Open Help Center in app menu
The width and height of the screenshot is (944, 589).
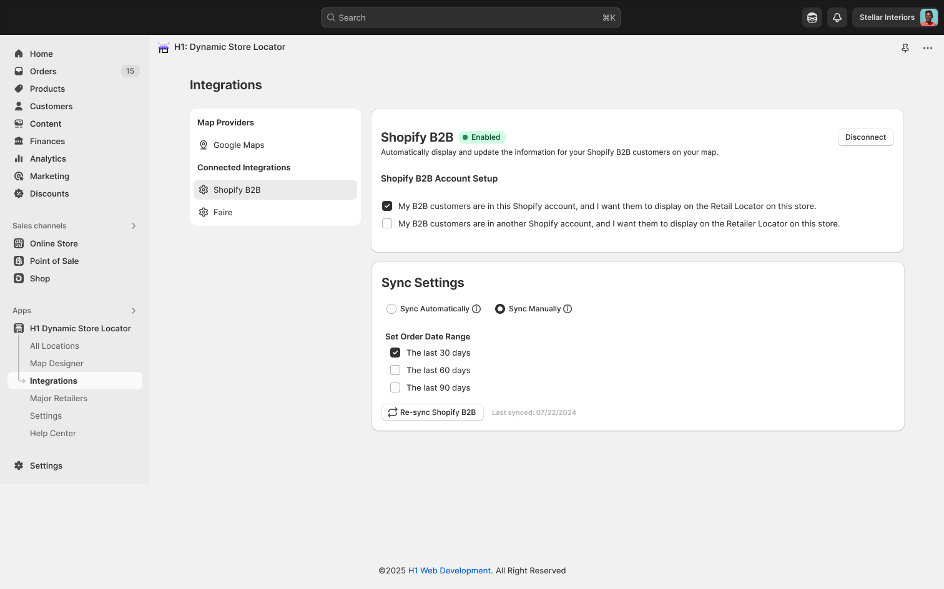pos(53,433)
